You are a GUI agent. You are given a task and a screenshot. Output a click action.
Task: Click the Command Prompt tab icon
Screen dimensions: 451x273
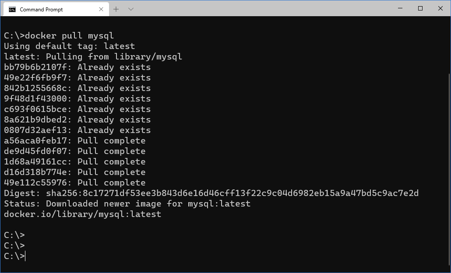[12, 10]
